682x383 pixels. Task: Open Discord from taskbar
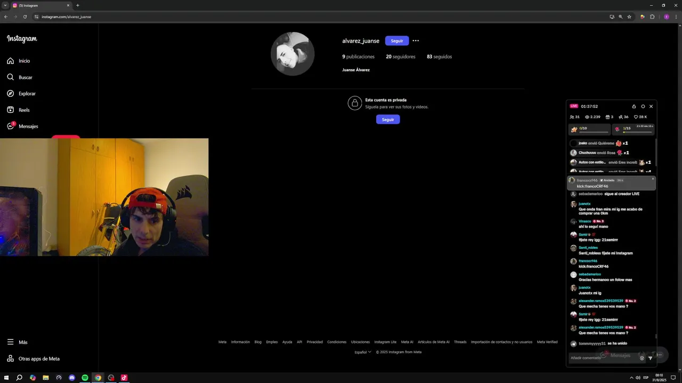click(72, 378)
